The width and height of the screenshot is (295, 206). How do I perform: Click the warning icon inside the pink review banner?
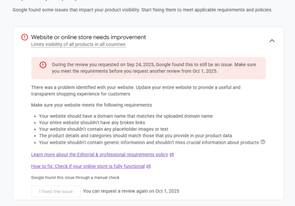43,65
